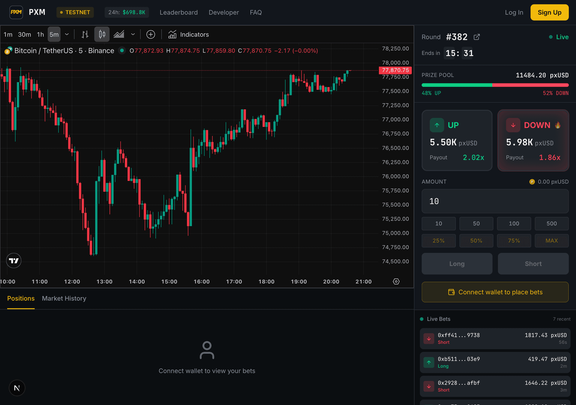Click the UP/DOWN prize pool ratio bar

[495, 85]
